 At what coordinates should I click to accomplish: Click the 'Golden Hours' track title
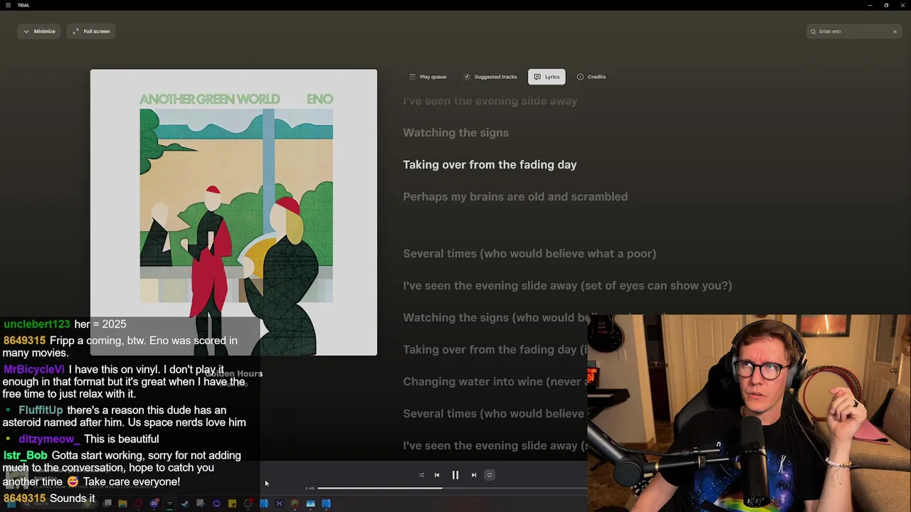click(233, 373)
